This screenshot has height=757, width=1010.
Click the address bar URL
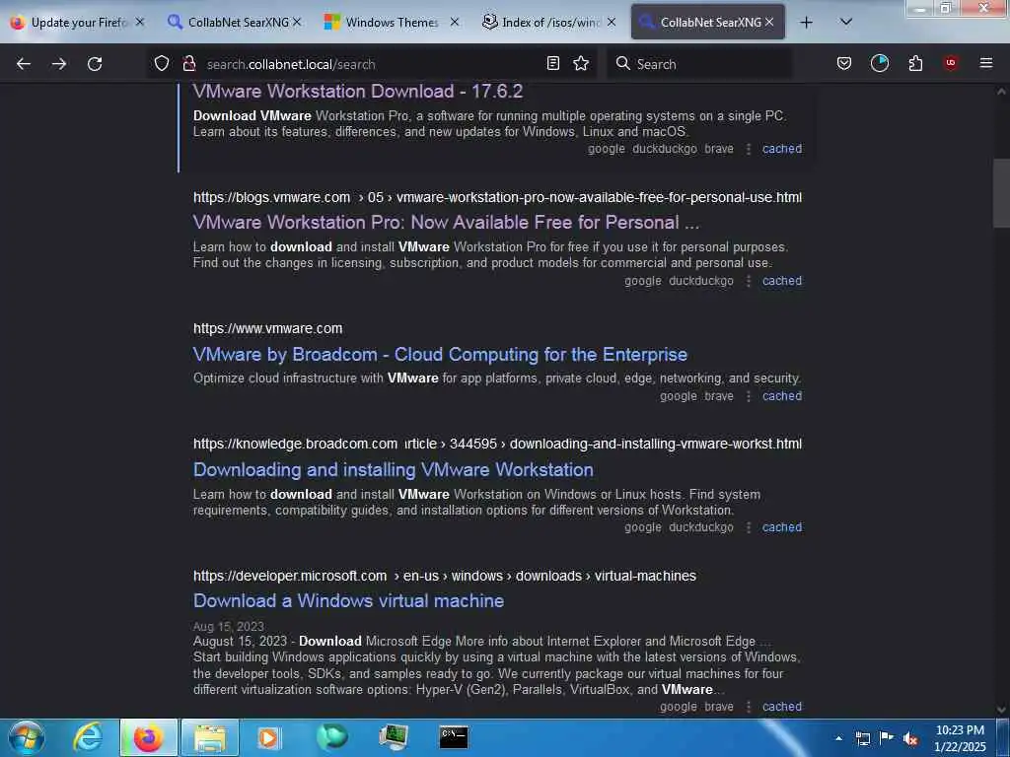[x=291, y=64]
